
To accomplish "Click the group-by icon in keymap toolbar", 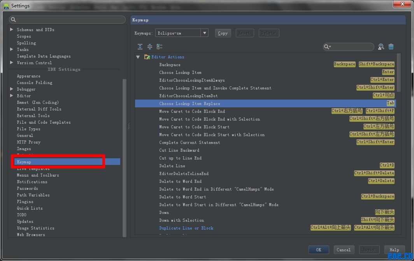I will tap(159, 46).
